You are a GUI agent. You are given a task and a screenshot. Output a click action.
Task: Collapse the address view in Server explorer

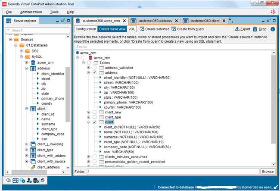[x=27, y=68]
